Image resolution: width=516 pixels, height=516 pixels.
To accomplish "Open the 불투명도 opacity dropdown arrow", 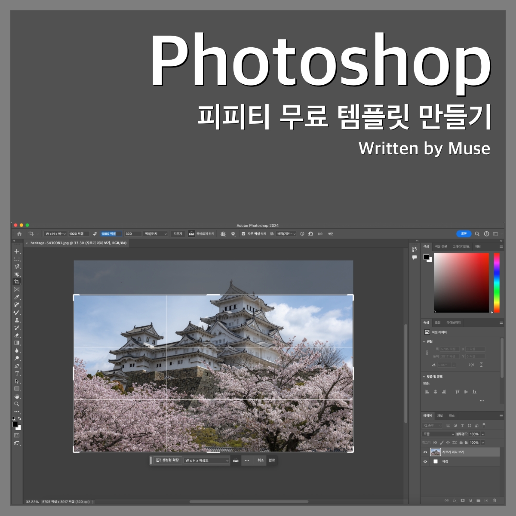I will [x=483, y=434].
